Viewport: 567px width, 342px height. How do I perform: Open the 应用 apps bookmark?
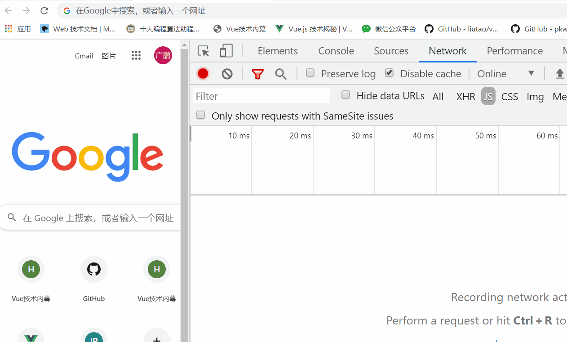click(18, 29)
